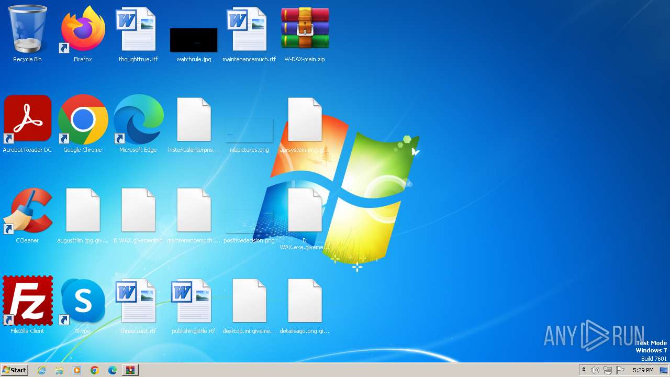Launch Firefox from the desktop shortcut
Viewport: 670px width, 377px height.
pyautogui.click(x=83, y=34)
